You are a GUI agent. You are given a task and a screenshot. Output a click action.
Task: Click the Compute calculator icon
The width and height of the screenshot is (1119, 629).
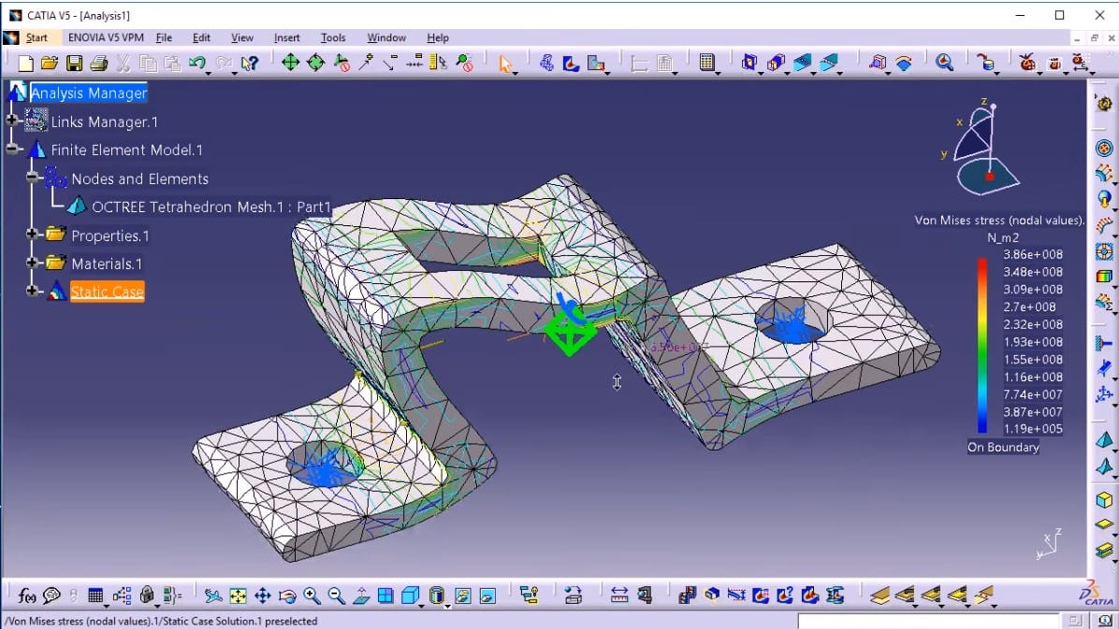pyautogui.click(x=706, y=63)
